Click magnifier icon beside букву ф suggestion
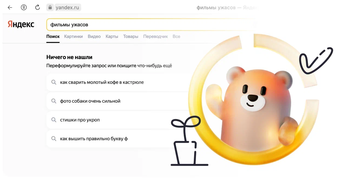Viewport: 346px width, 178px height. coord(54,139)
